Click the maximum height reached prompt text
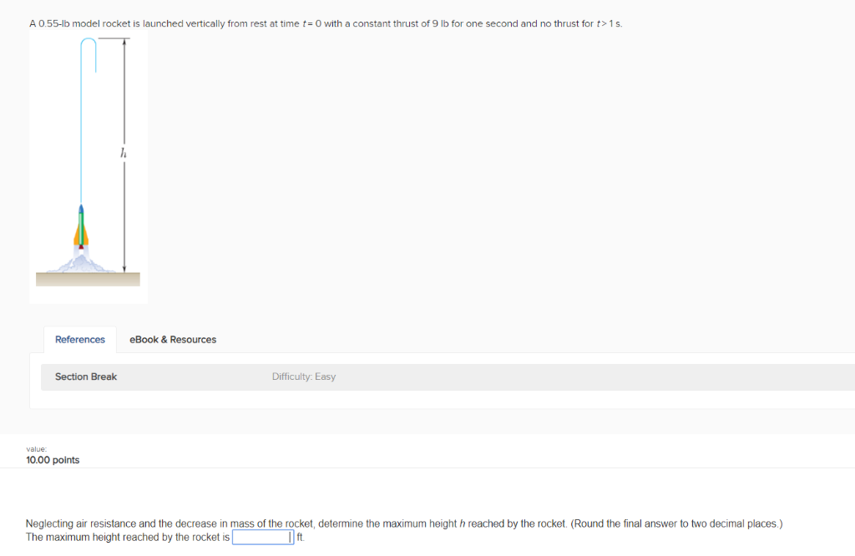855x556 pixels. (x=128, y=538)
